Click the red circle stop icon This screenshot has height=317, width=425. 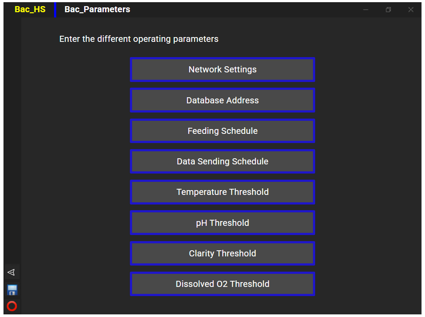pos(12,306)
